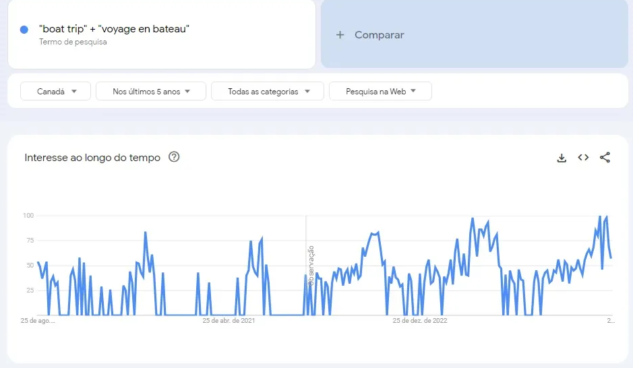Open the Canadá region dropdown

click(x=55, y=92)
